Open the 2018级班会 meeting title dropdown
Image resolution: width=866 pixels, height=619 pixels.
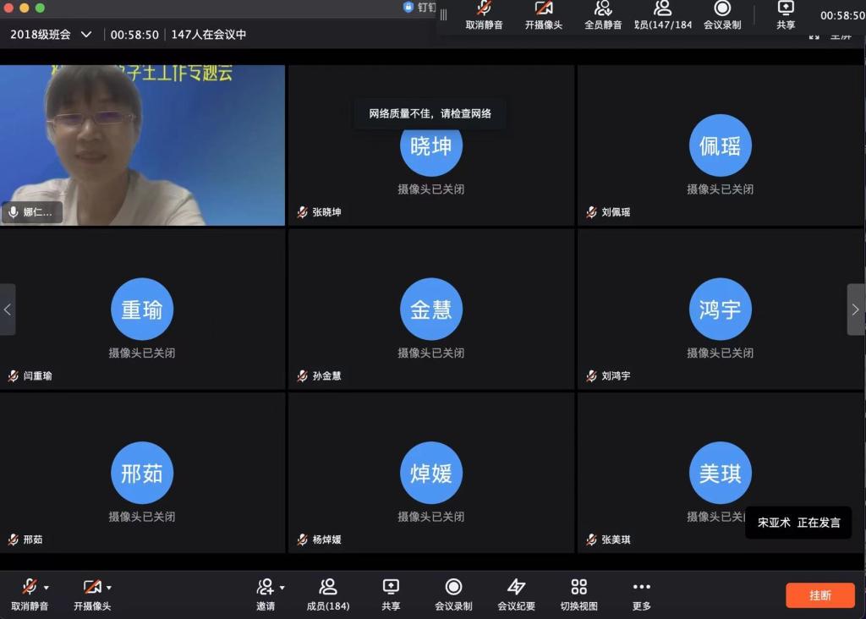pos(86,35)
